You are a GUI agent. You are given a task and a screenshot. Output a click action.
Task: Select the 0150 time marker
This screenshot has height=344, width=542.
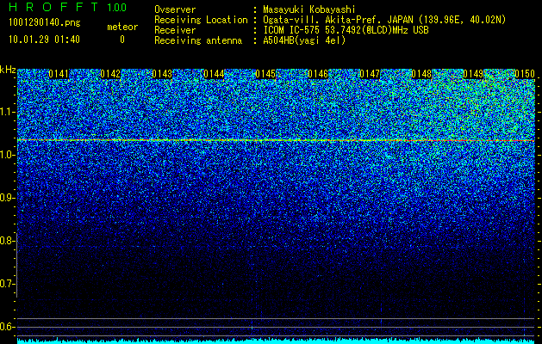coord(525,74)
